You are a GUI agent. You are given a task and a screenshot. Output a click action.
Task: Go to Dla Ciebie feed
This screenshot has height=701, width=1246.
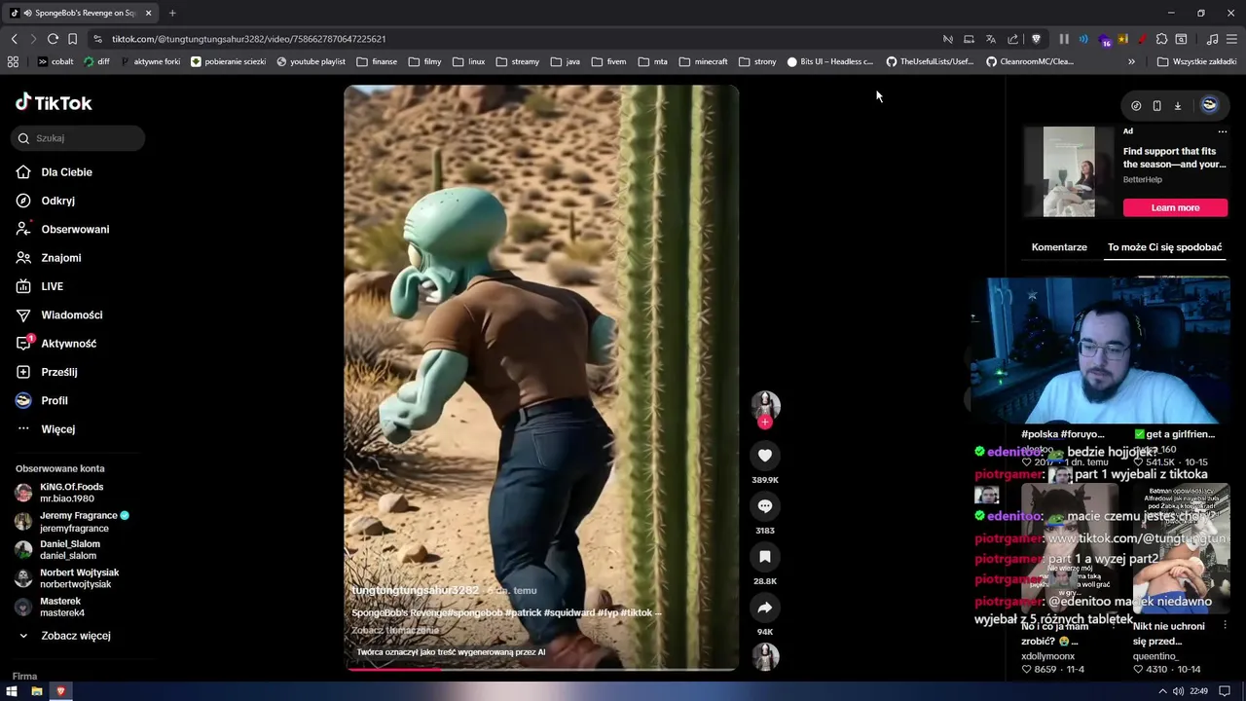(x=66, y=172)
